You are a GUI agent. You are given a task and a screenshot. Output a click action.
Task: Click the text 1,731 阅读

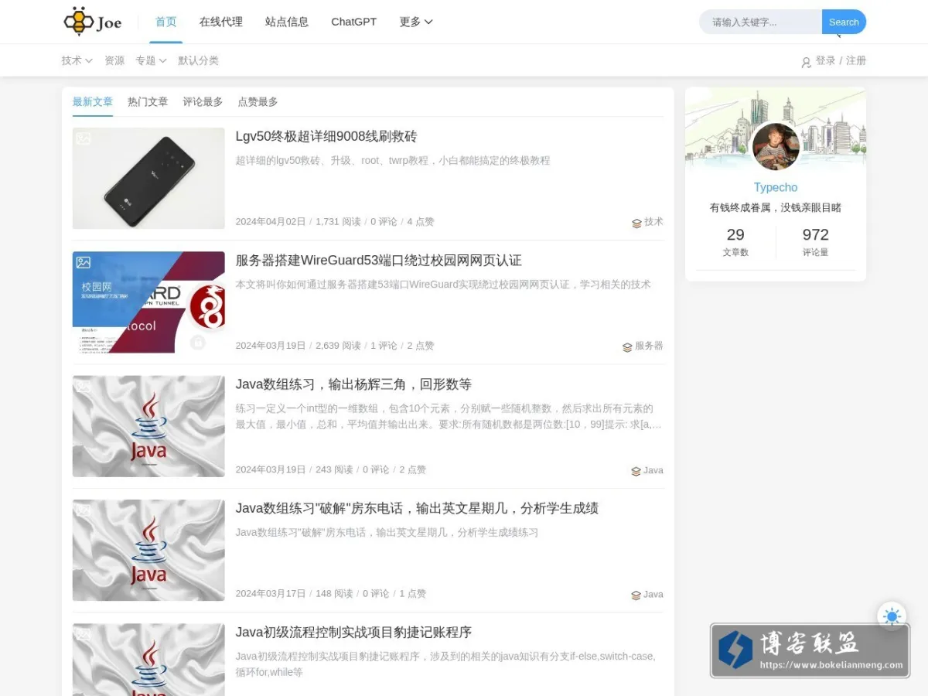(x=338, y=222)
